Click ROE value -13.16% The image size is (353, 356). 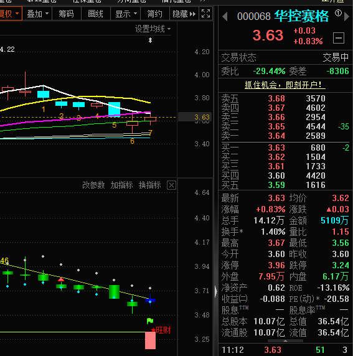(333, 288)
